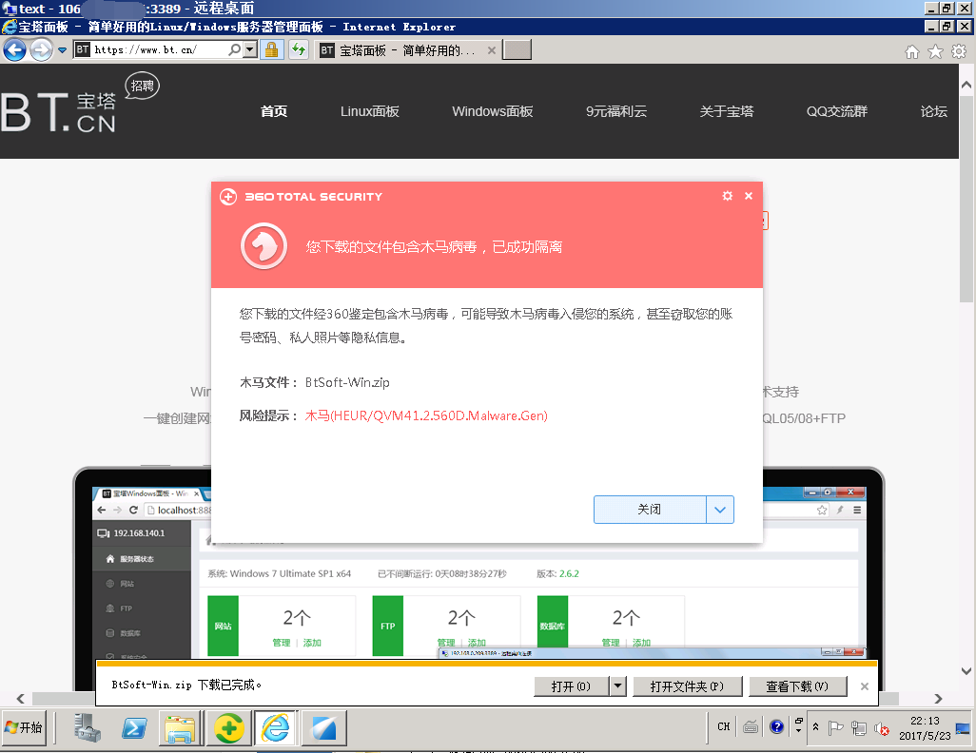Click the muted volume tray icon

click(882, 727)
